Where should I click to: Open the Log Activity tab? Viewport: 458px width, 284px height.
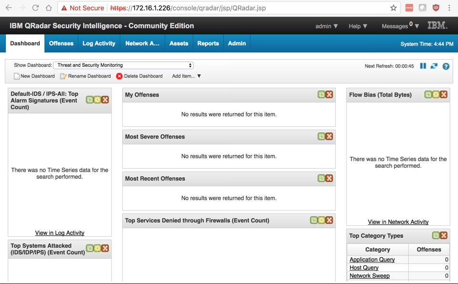pos(99,43)
